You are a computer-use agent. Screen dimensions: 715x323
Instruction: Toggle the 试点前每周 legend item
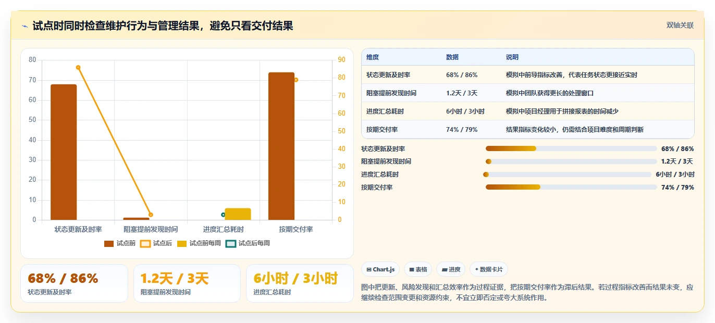point(199,243)
